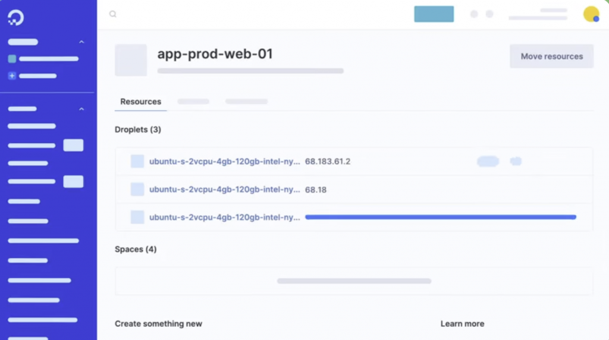
Task: Open the droplet link with IP 68.183.61.2
Action: pyautogui.click(x=224, y=161)
